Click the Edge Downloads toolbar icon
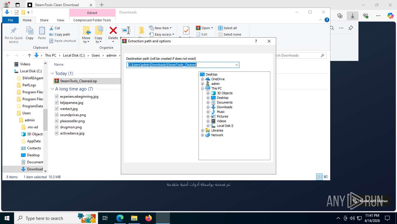397x224 pixels. 353,16
